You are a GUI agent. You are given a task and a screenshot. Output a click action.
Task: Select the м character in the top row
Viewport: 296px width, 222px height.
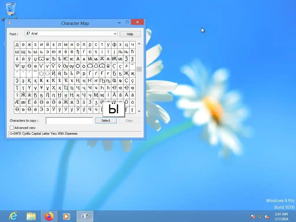coord(66,45)
